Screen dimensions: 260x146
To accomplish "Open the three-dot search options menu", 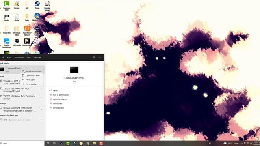I will pos(100,58).
